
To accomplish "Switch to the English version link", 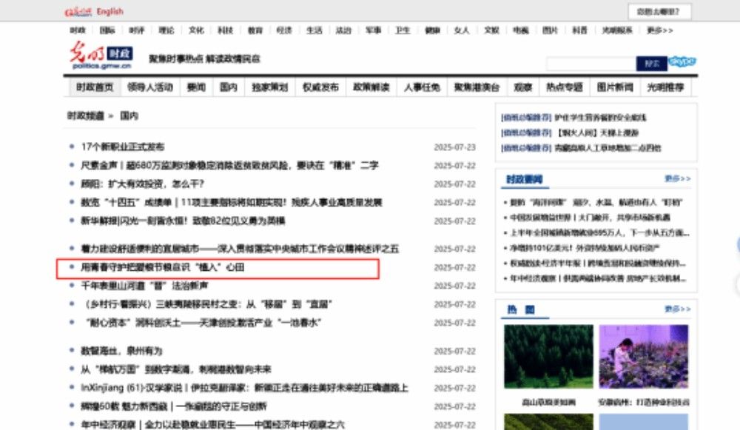I will [110, 11].
